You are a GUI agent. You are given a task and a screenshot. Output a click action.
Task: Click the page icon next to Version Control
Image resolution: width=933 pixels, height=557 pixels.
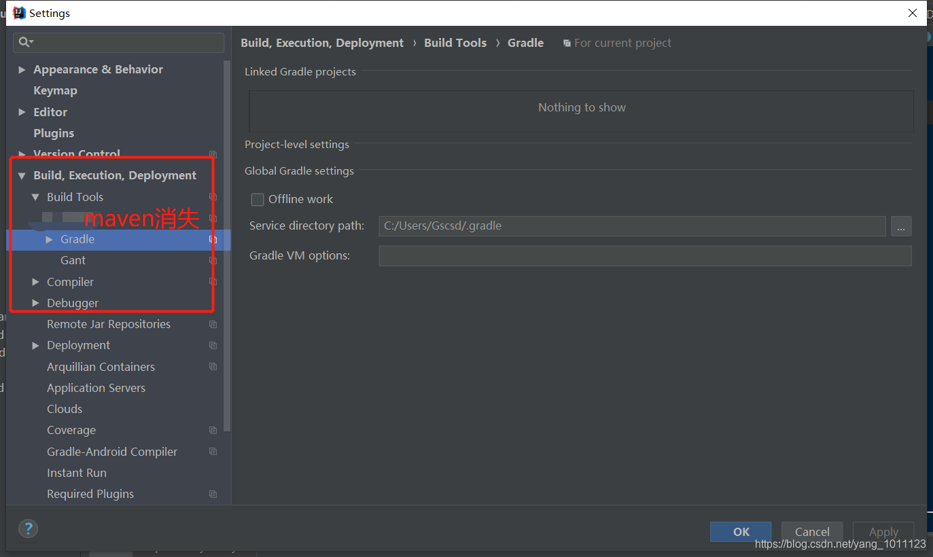tap(213, 154)
